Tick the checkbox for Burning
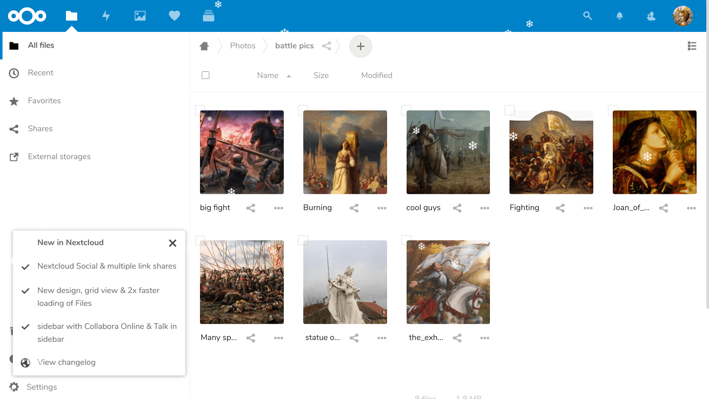709x399 pixels. pyautogui.click(x=303, y=110)
